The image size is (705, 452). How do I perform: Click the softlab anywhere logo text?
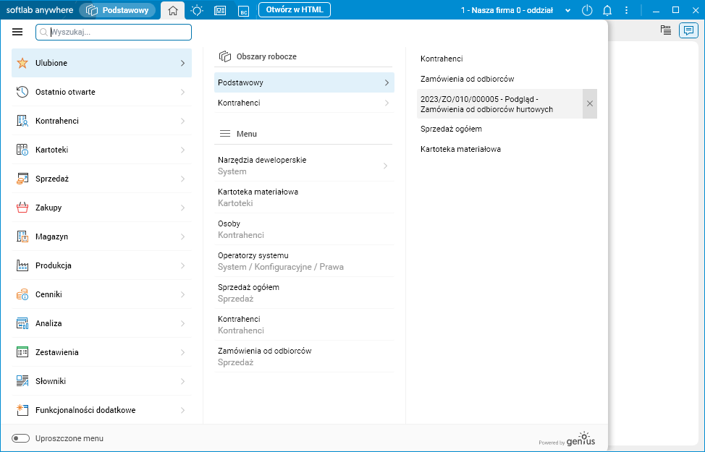click(40, 10)
